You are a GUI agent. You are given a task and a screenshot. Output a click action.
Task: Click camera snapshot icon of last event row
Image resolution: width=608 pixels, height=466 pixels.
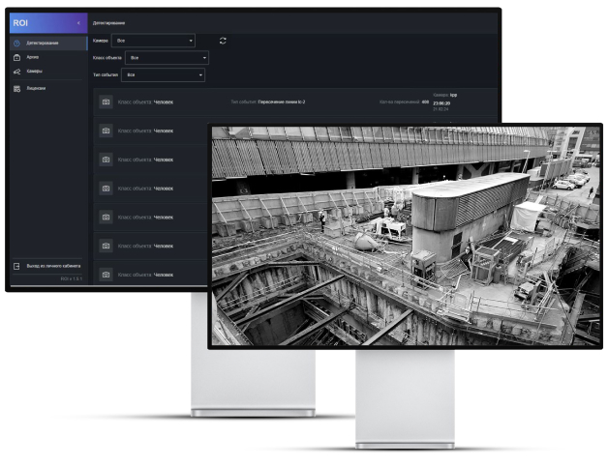[x=106, y=275]
